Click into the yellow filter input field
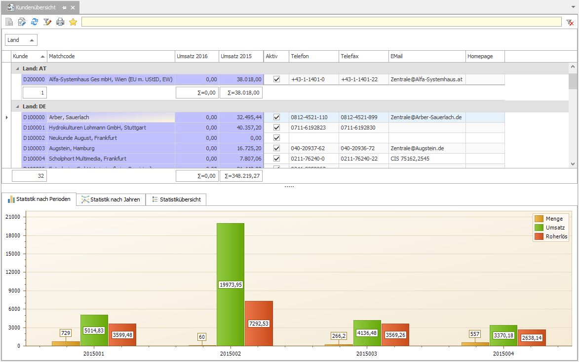The width and height of the screenshot is (579, 362). click(x=321, y=22)
